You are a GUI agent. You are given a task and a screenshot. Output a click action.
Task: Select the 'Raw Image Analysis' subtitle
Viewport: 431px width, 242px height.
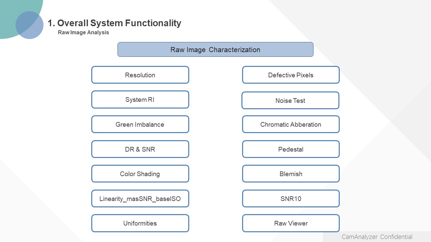[84, 33]
